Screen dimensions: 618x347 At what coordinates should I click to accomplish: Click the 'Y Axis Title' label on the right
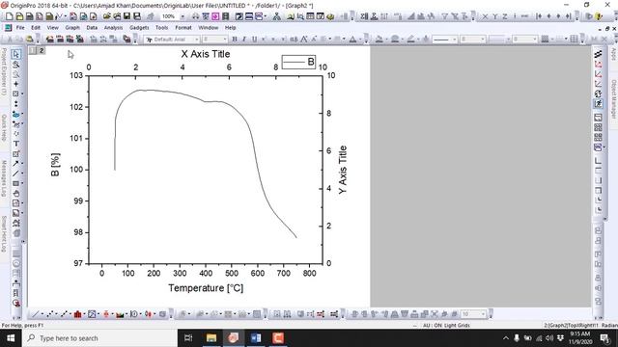click(x=343, y=170)
